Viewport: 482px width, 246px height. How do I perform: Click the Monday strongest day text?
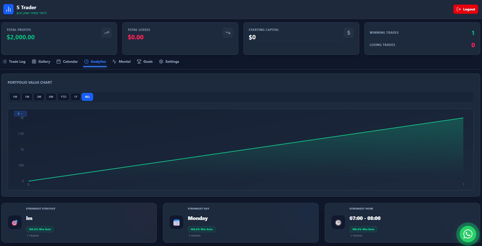click(x=198, y=218)
